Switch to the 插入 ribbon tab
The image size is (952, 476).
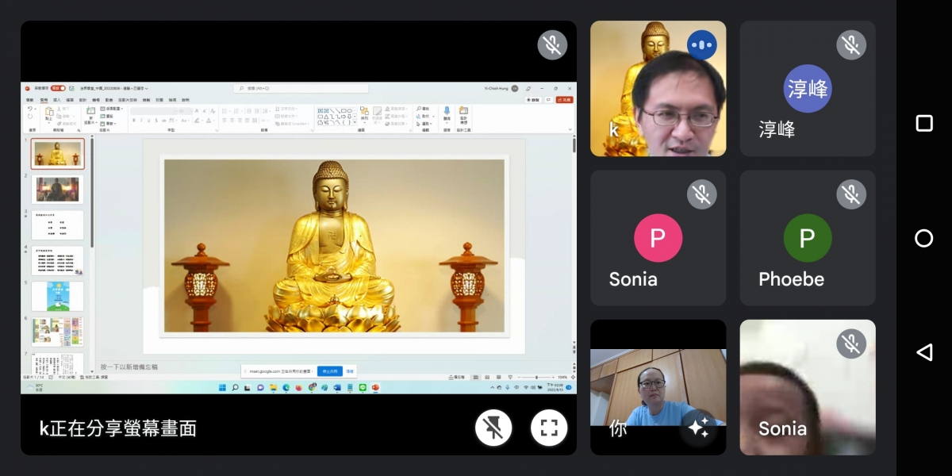point(56,100)
